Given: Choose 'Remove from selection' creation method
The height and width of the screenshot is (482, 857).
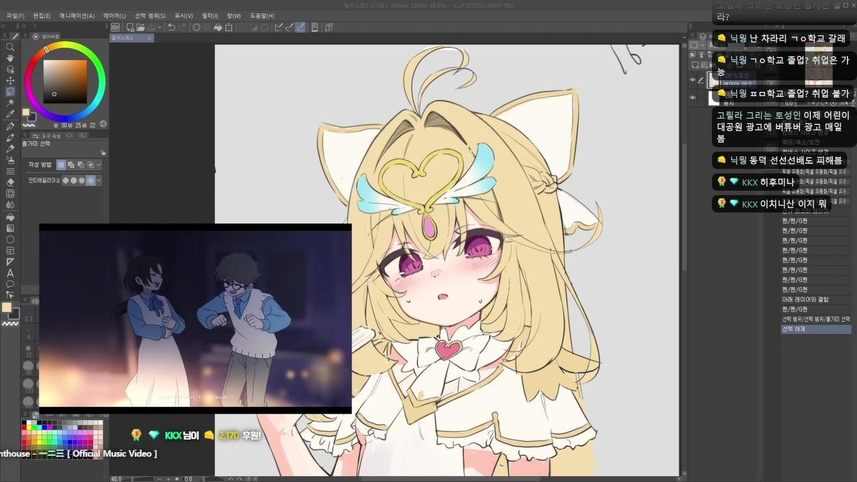Looking at the screenshot, I should point(80,165).
